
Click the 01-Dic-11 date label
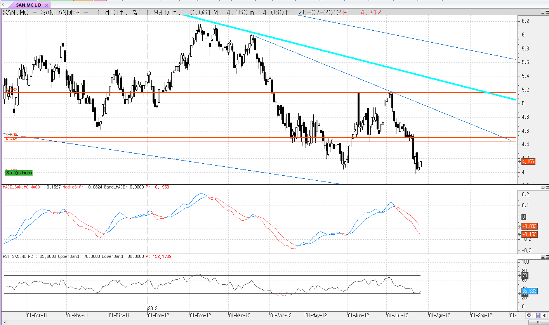tap(119, 315)
